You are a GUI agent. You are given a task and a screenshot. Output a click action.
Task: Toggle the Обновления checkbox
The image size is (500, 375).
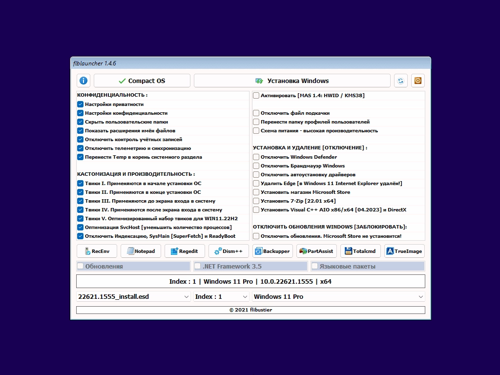[x=81, y=266]
